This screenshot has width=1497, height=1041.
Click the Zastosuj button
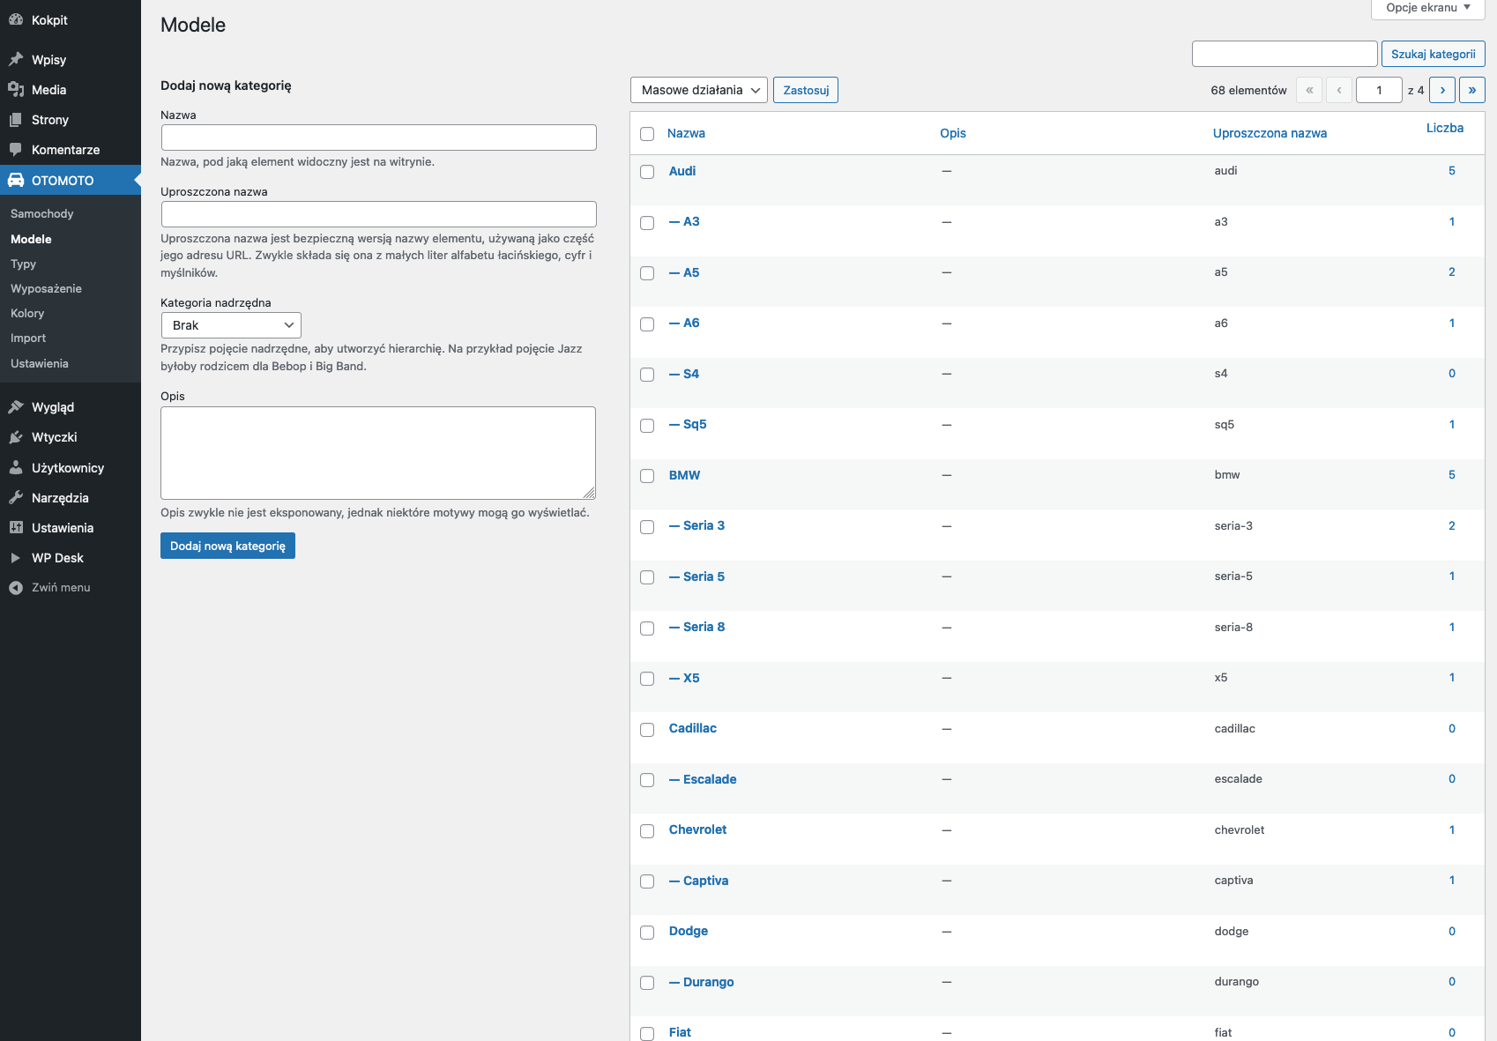click(x=806, y=90)
